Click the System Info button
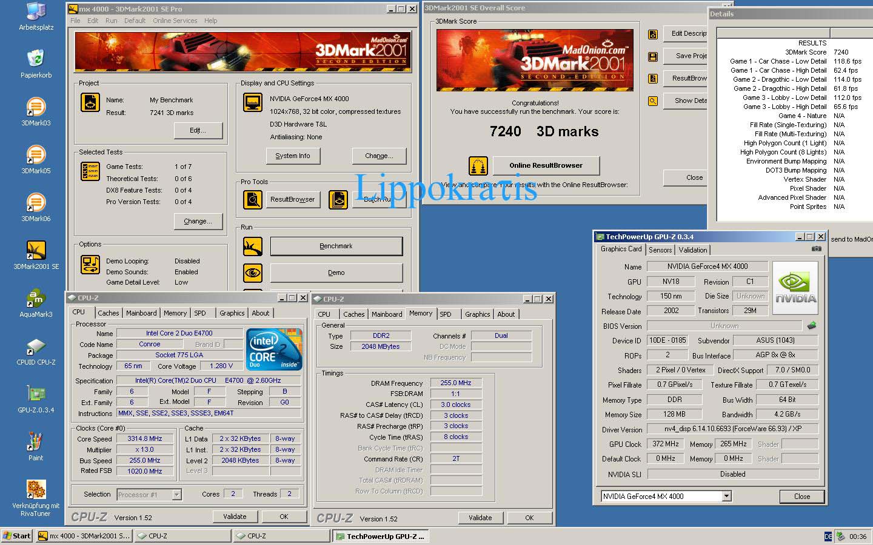 tap(293, 156)
